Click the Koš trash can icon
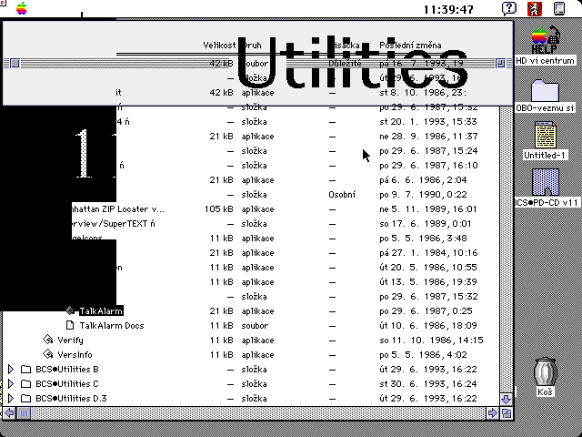Screen dimensions: 582x437 [546, 373]
